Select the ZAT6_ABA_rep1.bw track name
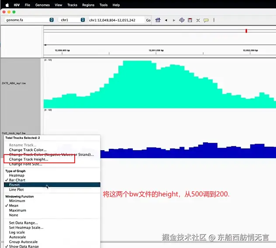Image resolution: width=276 pixels, height=248 pixels. click(x=14, y=83)
